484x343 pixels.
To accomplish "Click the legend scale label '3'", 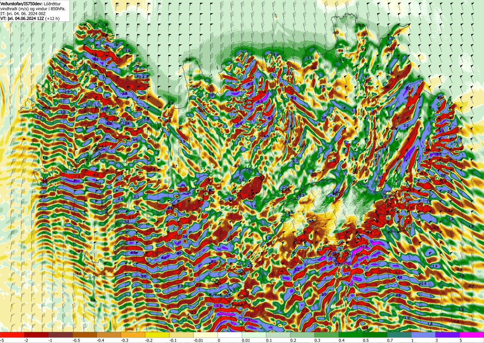I will click(x=437, y=340).
